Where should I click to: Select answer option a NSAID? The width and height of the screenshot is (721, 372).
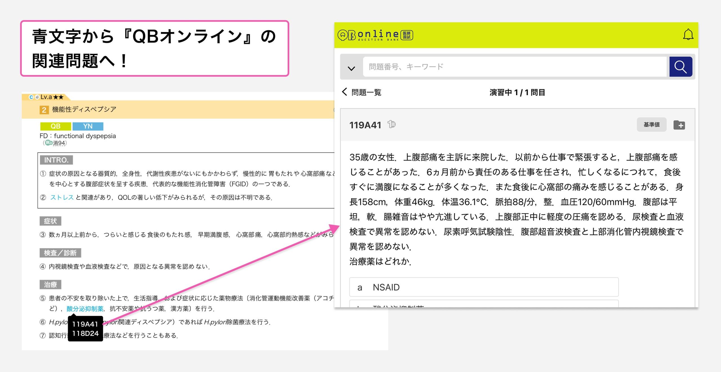[x=484, y=287]
